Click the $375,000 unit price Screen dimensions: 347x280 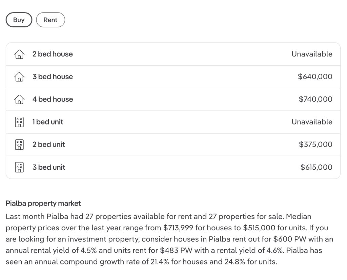coord(315,144)
